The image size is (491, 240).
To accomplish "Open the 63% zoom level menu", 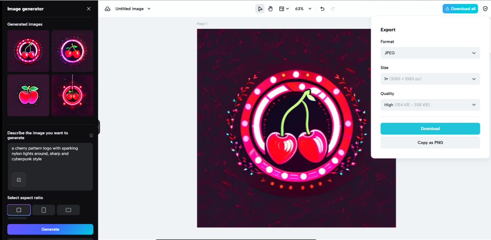I will tap(303, 8).
